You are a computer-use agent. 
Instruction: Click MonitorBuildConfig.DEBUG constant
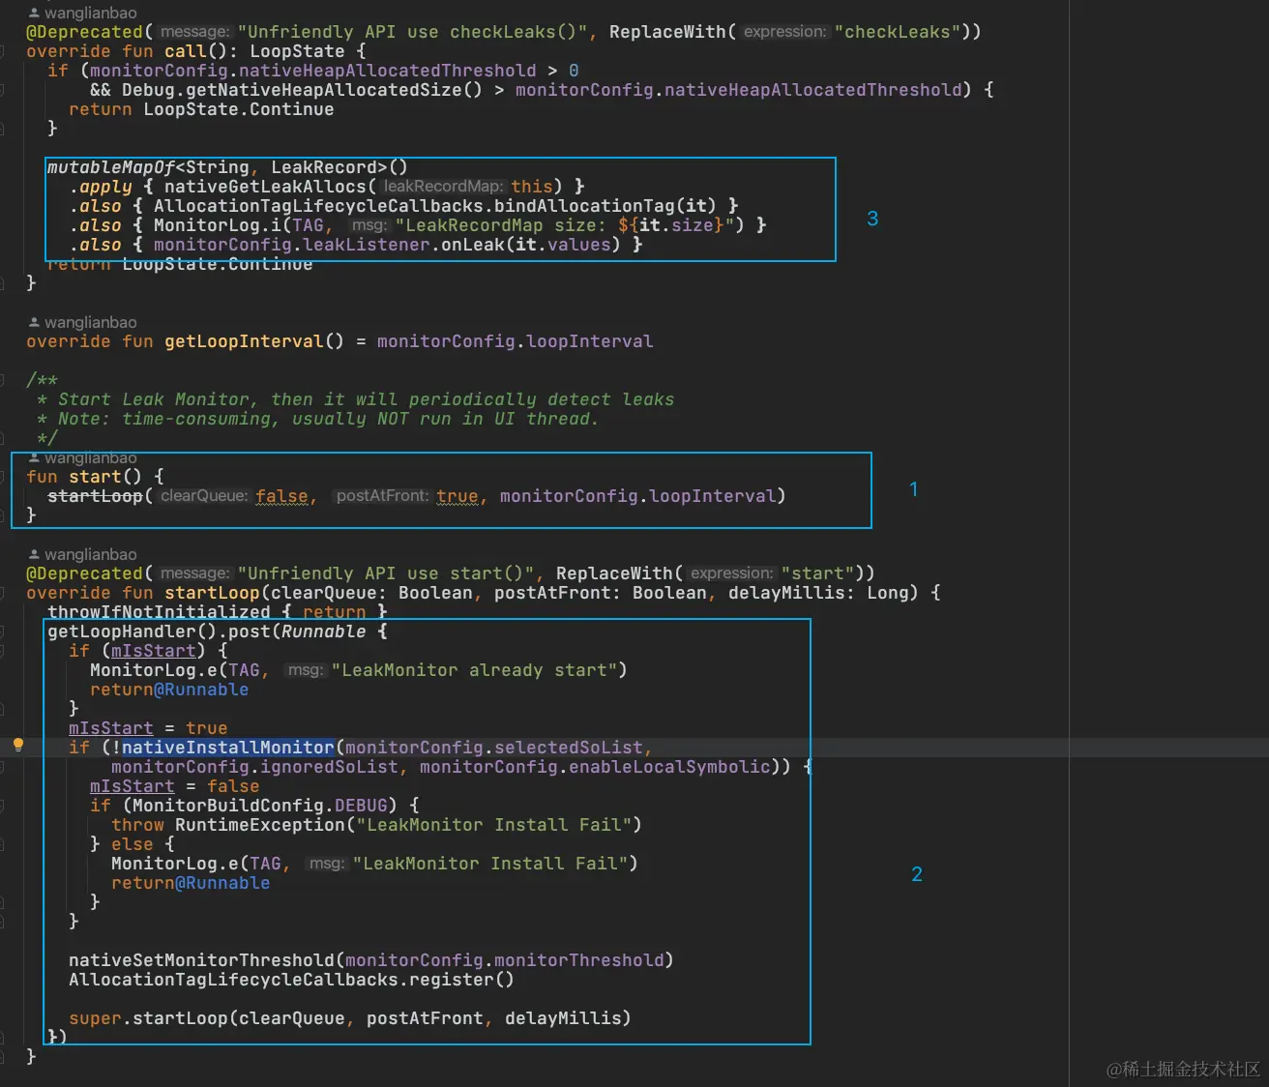pyautogui.click(x=260, y=806)
